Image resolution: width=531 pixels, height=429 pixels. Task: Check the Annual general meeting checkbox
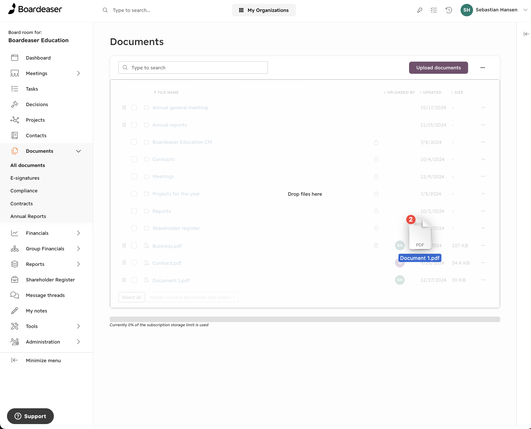134,107
